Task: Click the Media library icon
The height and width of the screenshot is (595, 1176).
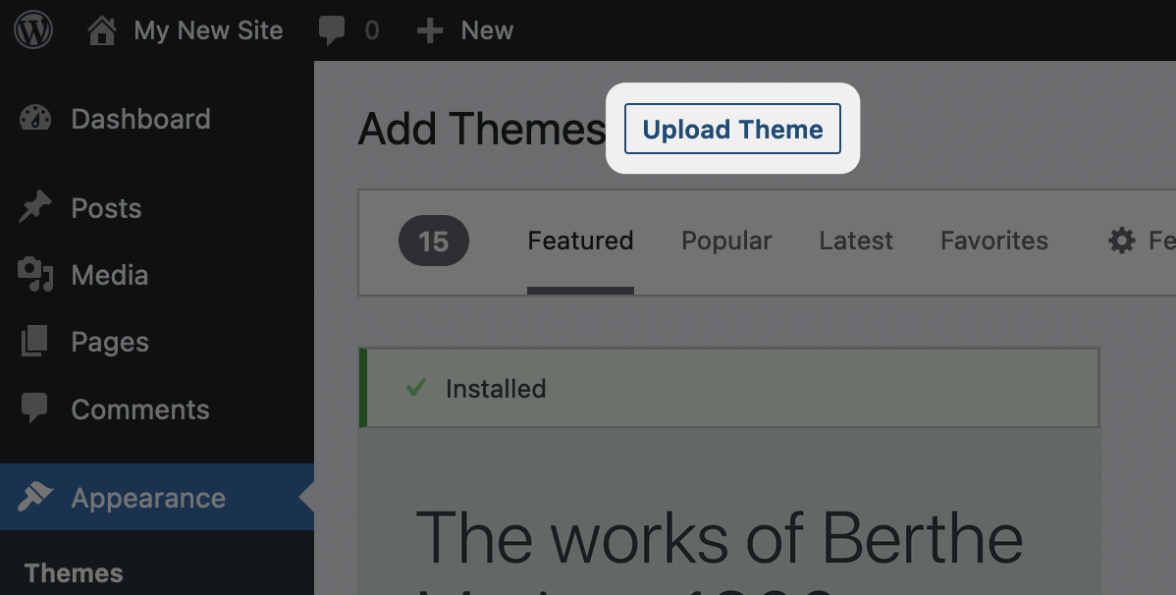Action: click(35, 275)
